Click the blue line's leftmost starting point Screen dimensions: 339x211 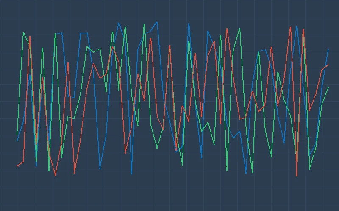[17, 141]
